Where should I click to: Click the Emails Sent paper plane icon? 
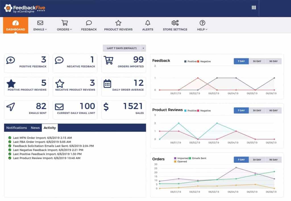pos(11,107)
